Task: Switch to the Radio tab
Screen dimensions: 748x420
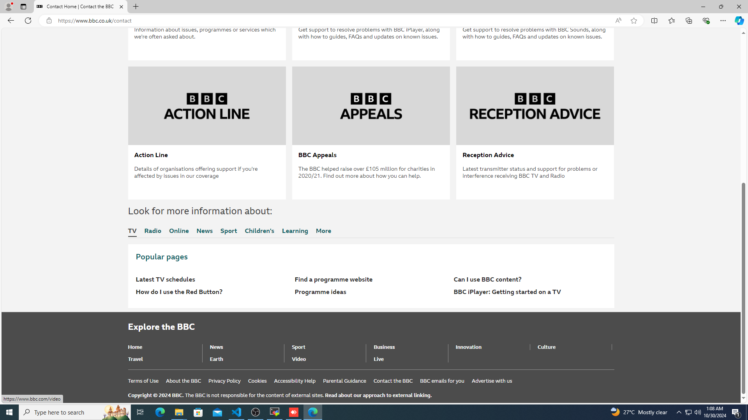Action: 153,231
